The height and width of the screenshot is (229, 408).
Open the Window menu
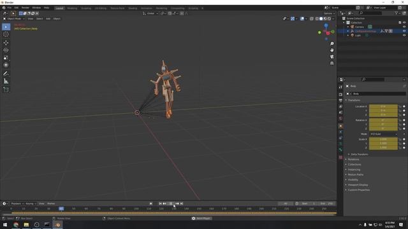(x=36, y=8)
